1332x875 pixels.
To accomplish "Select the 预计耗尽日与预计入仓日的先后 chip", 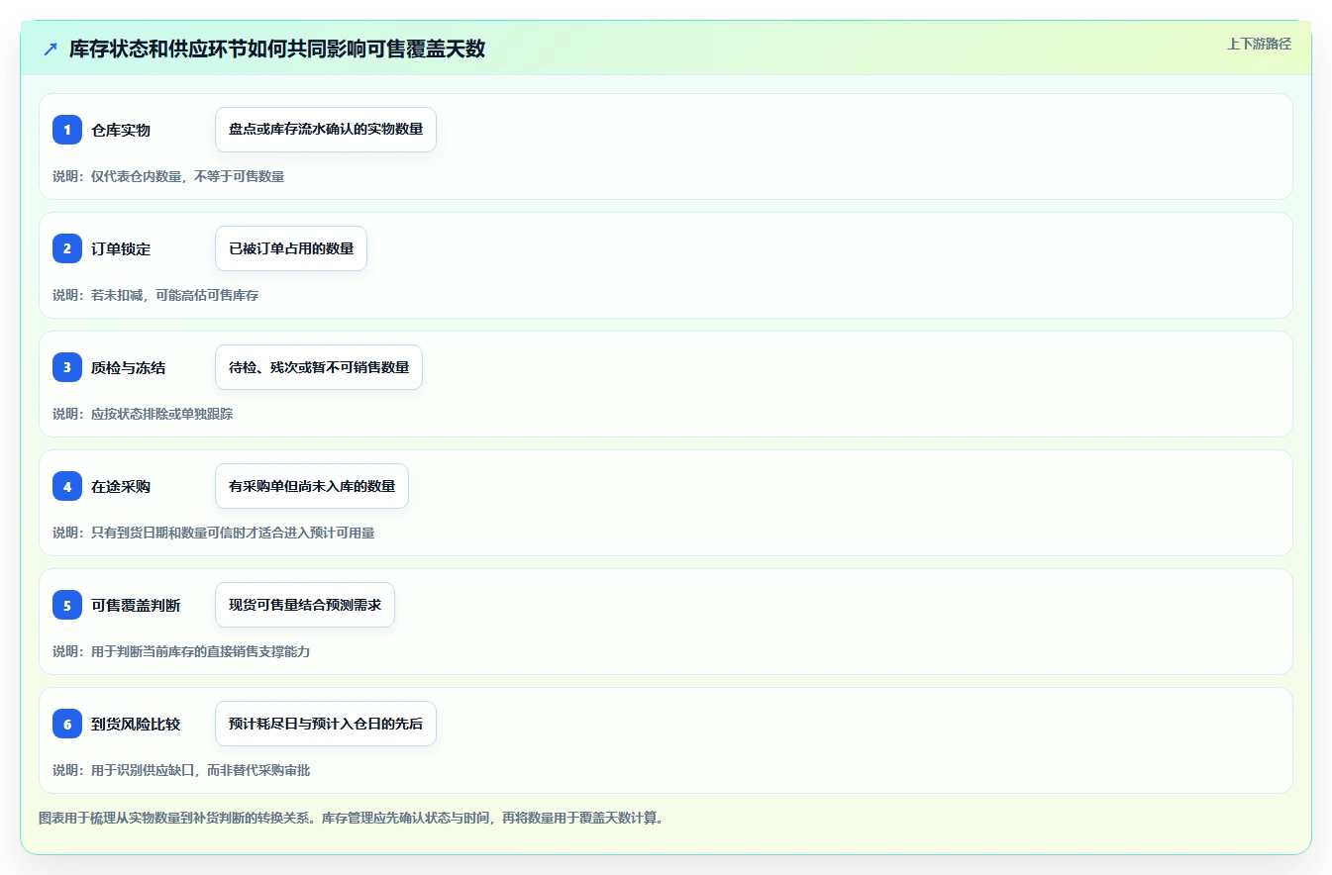I will pos(326,724).
